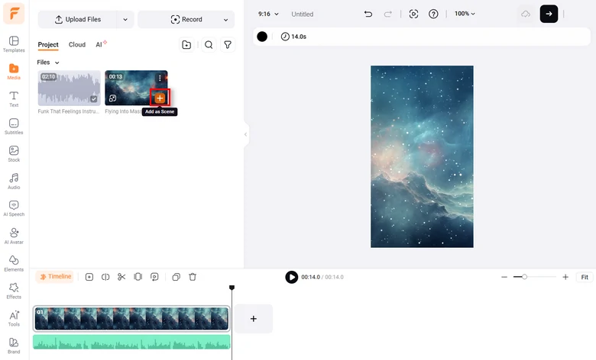Image resolution: width=596 pixels, height=360 pixels.
Task: Switch to the Project tab
Action: tap(48, 45)
